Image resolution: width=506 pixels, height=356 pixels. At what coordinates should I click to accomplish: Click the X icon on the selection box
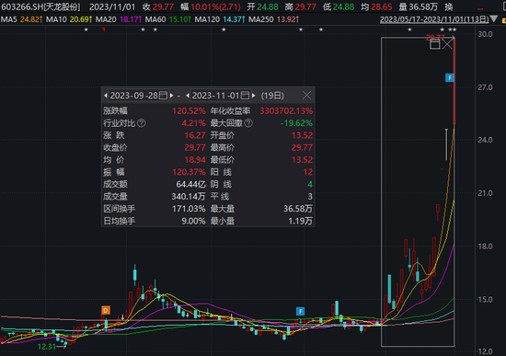click(x=447, y=44)
